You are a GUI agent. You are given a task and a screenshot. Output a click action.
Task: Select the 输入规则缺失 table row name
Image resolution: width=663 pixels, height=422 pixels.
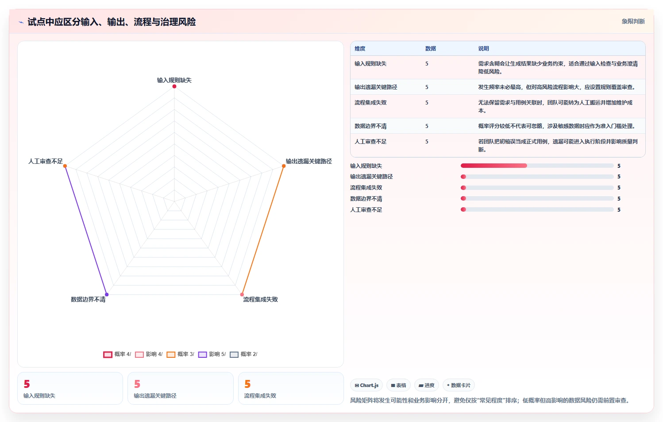point(370,64)
